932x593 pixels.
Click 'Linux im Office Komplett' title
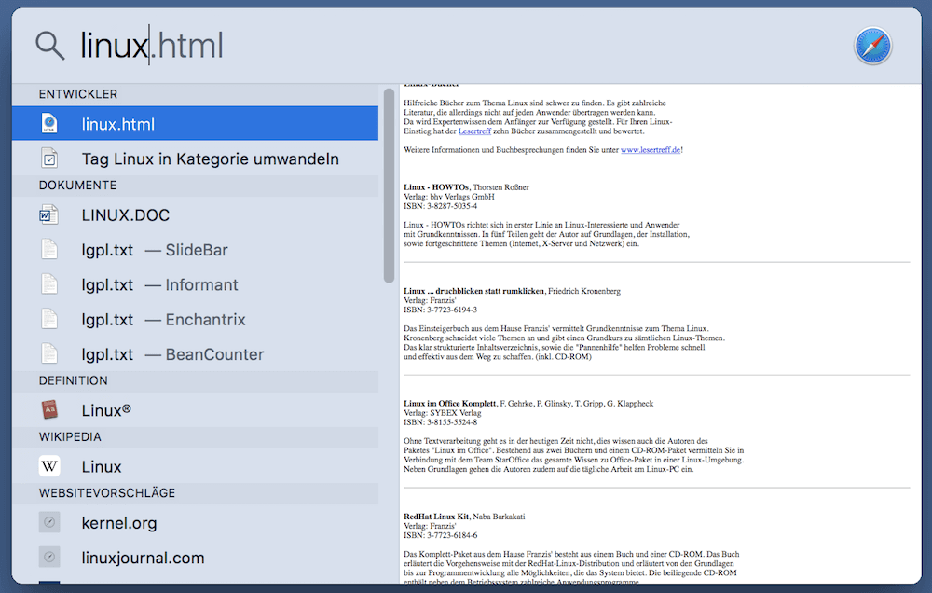[449, 404]
